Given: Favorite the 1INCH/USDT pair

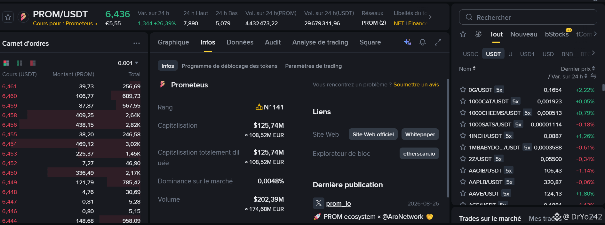Looking at the screenshot, I should point(463,136).
